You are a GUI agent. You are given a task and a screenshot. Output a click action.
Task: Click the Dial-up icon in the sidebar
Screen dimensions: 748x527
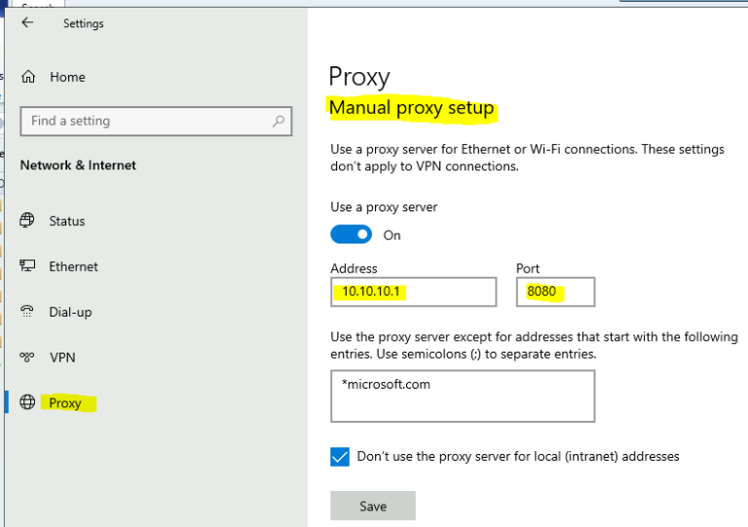point(28,312)
